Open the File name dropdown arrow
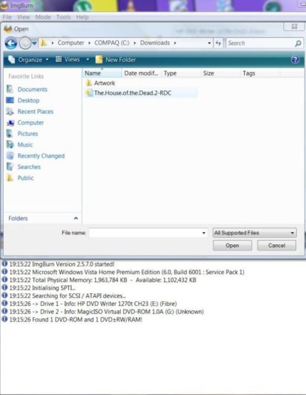Screen dimensions: 306x395 pos(204,233)
